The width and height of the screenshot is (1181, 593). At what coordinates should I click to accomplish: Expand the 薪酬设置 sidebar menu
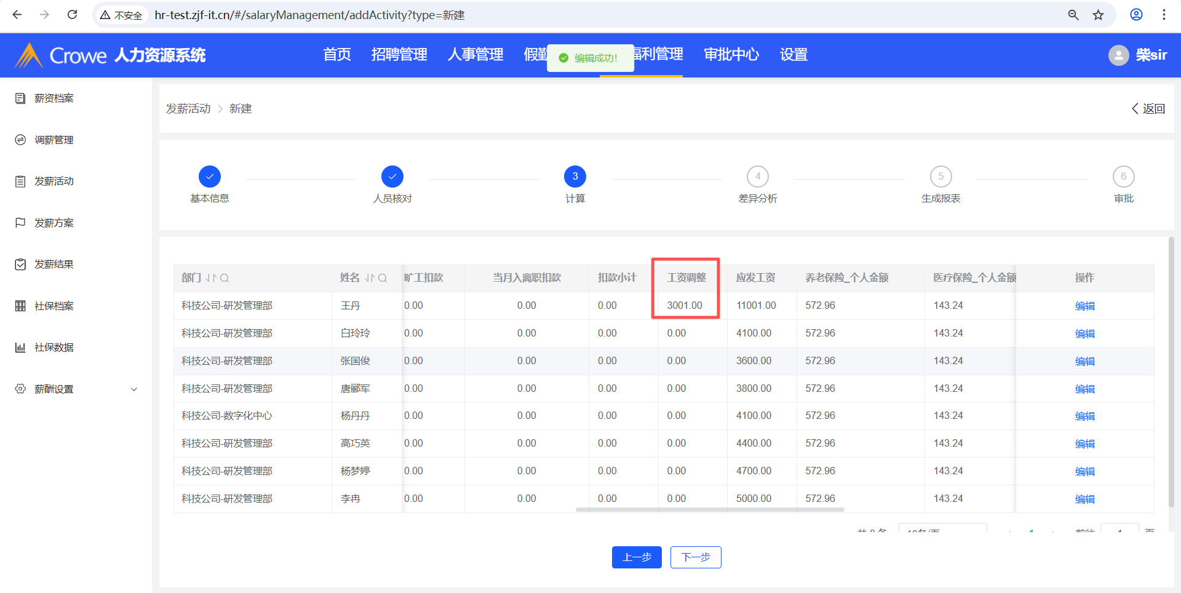coord(133,389)
